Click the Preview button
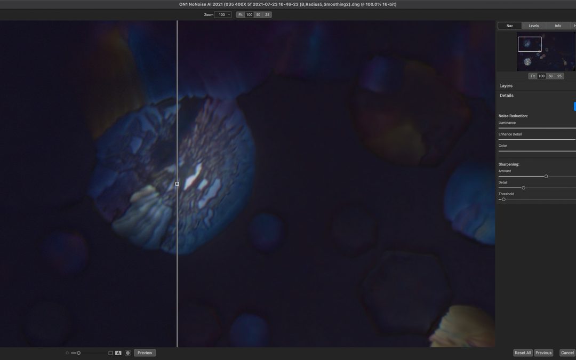This screenshot has height=360, width=576. tap(145, 353)
